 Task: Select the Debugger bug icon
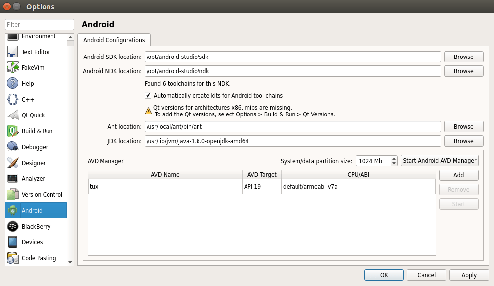point(13,147)
